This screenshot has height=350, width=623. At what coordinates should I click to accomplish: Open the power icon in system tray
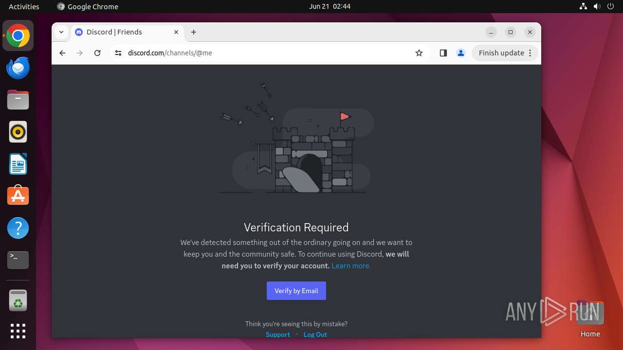click(x=610, y=6)
